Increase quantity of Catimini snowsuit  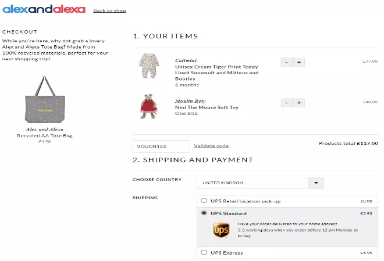(x=299, y=62)
